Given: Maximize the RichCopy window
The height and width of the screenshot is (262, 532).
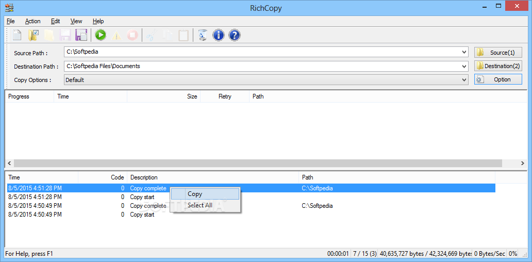Looking at the screenshot, I should point(498,6).
